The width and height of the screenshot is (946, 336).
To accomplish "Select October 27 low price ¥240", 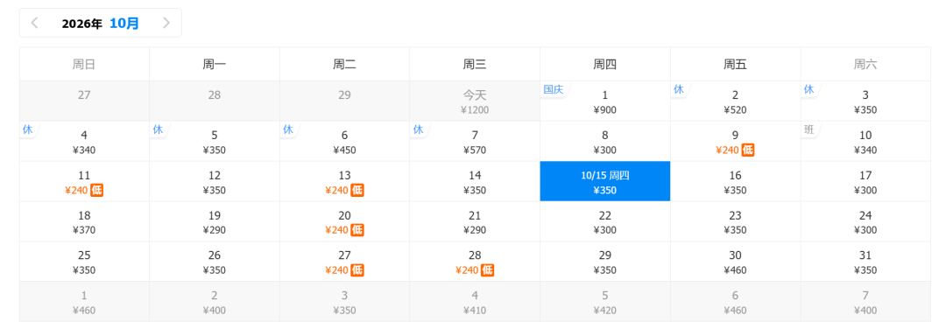I will [344, 262].
